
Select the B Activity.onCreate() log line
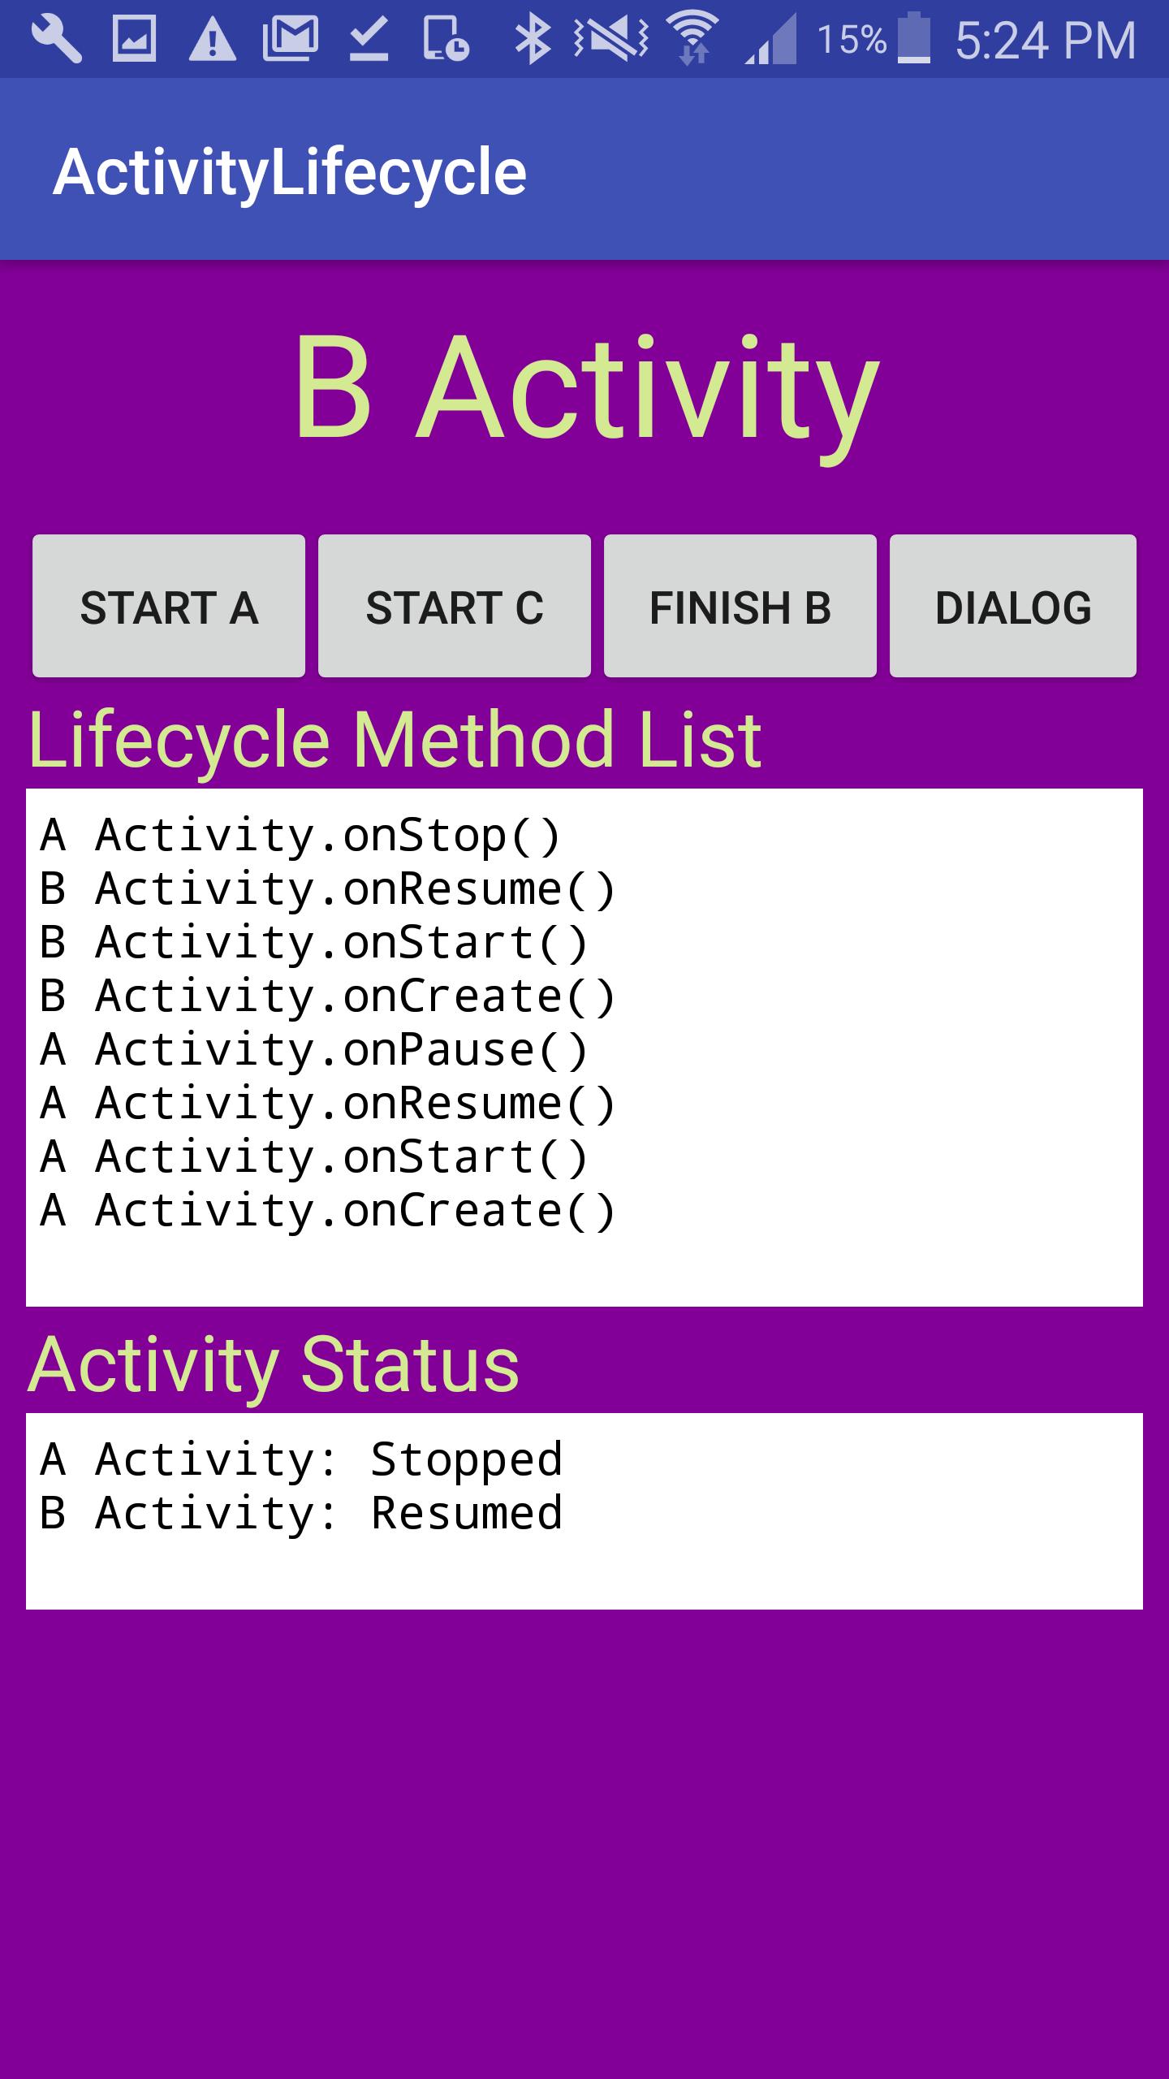(328, 997)
